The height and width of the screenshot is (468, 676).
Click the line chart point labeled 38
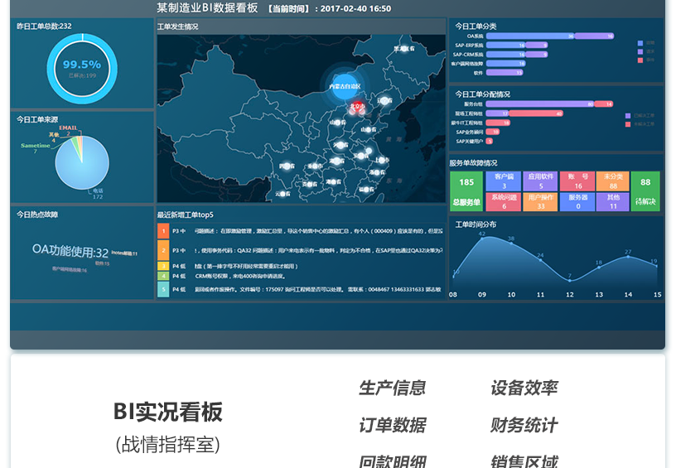coord(511,243)
